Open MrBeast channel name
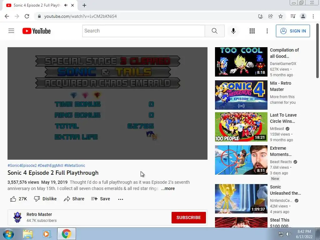The image size is (320, 240). tap(277, 129)
